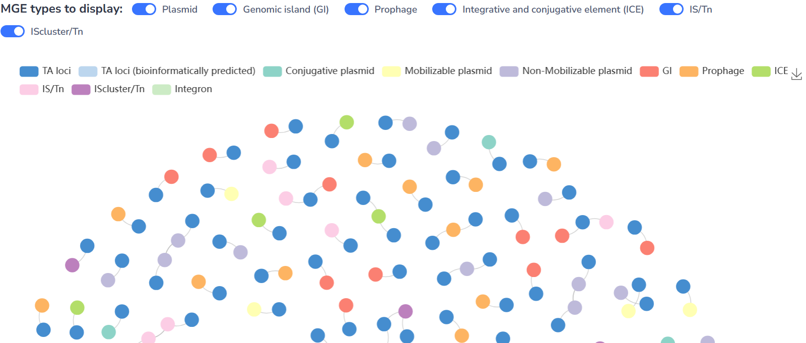The height and width of the screenshot is (343, 806).
Task: Toggle the ICE legend entry
Action: [761, 72]
